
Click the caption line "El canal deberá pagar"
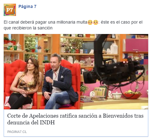point(73,22)
